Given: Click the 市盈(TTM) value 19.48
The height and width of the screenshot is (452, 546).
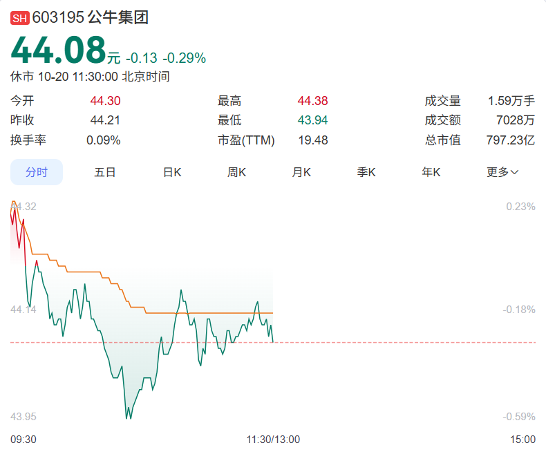Looking at the screenshot, I should coord(312,140).
